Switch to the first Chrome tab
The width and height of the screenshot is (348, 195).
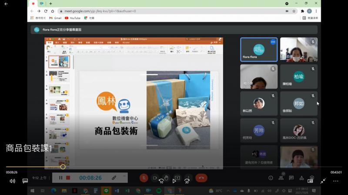[x=33, y=3]
